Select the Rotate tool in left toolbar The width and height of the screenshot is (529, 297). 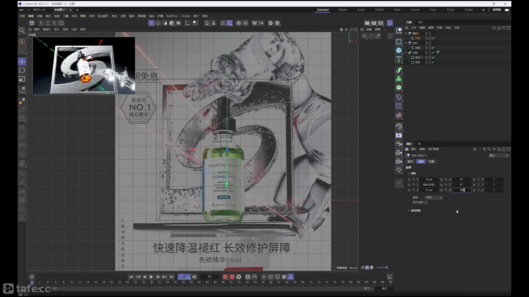coord(22,70)
